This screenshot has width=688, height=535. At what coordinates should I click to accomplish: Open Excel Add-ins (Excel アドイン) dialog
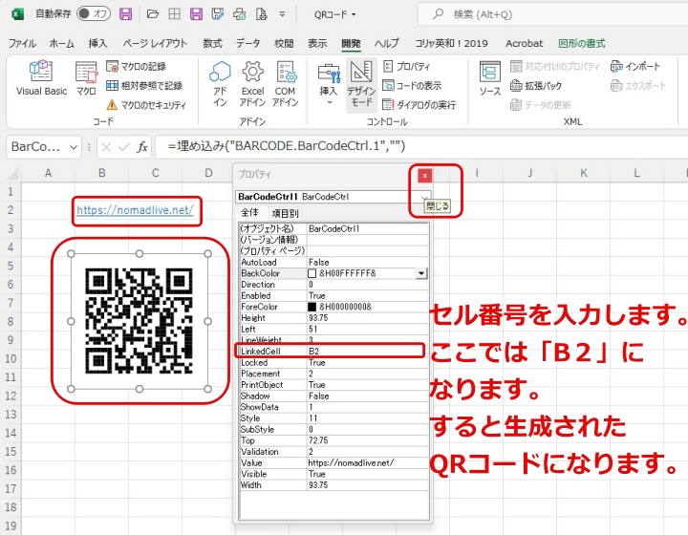[252, 84]
